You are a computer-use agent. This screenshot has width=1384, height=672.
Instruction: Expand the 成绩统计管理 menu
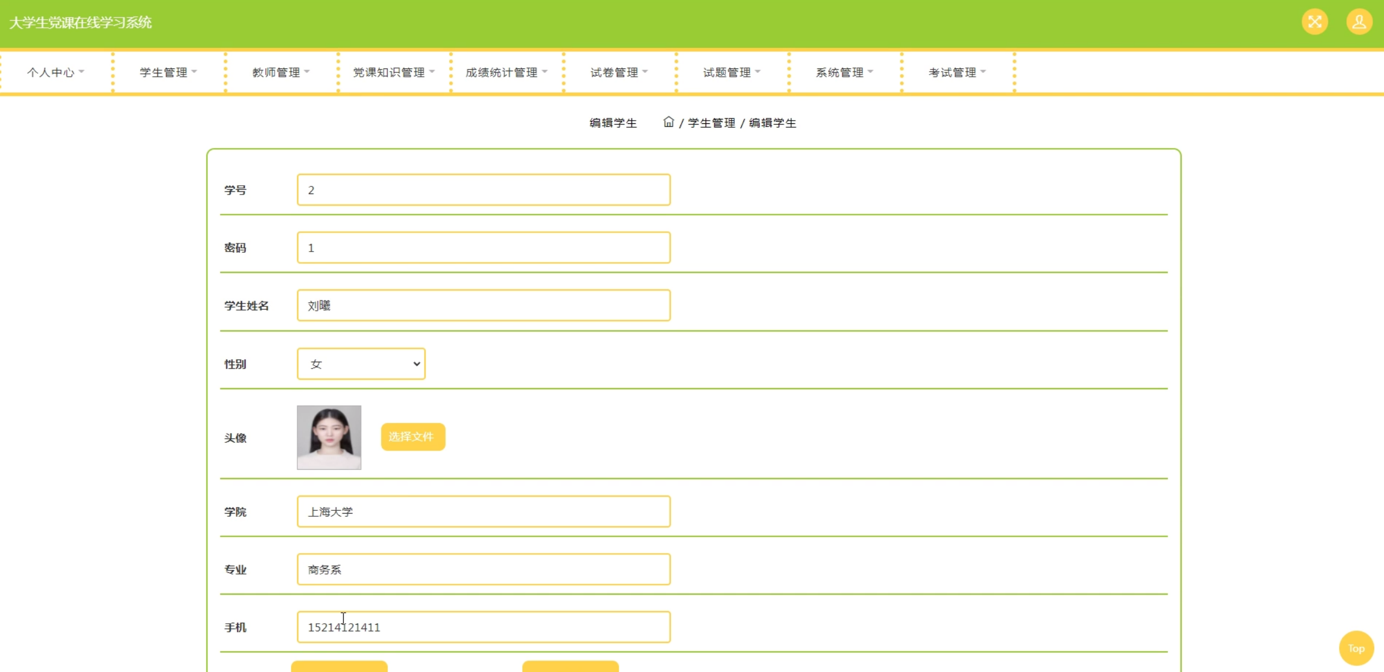(x=506, y=72)
